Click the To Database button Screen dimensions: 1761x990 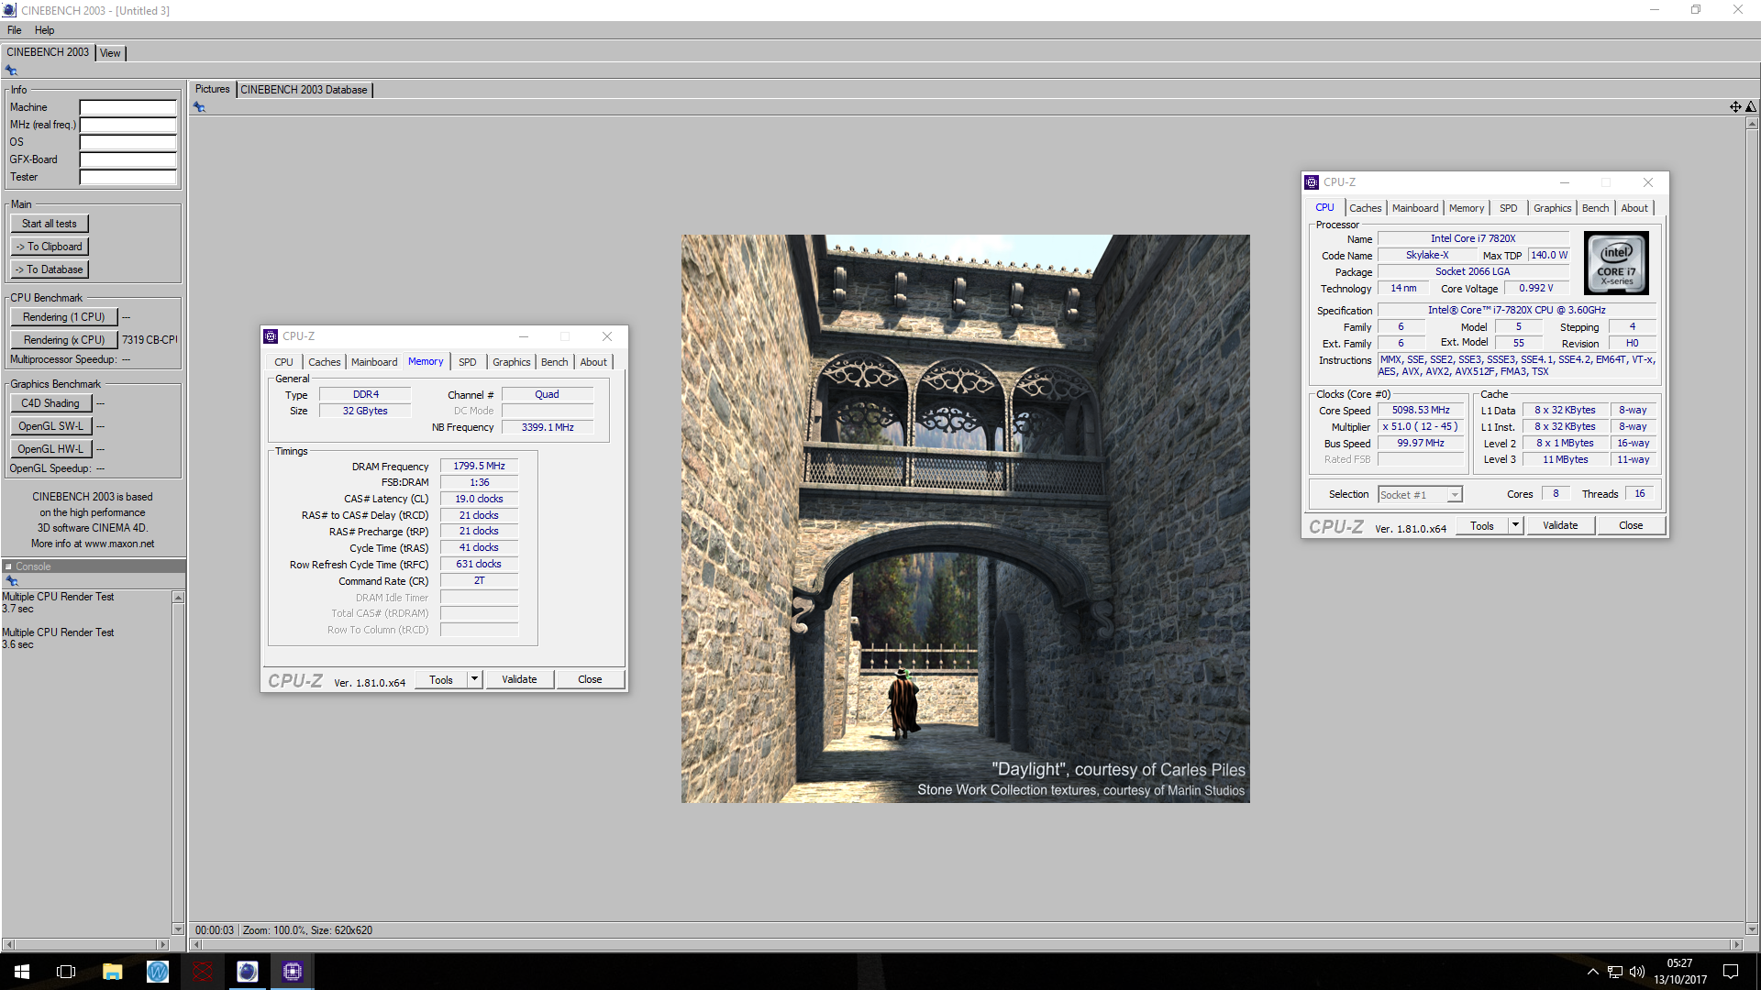pos(50,269)
